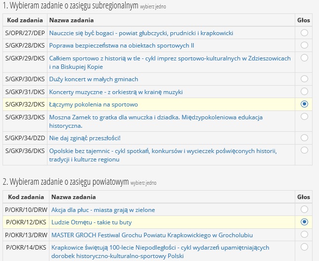Image resolution: width=319 pixels, height=261 pixels.
Task: Vote for MASTER GROCH Festiwal Grochu radio
Action: (304, 234)
